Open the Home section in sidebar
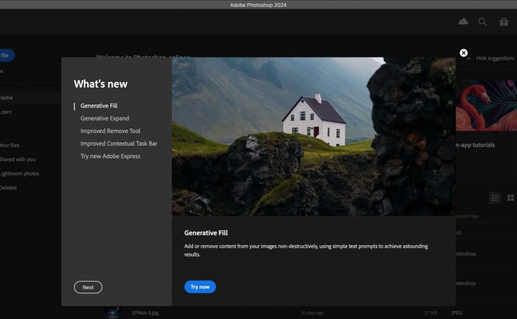The image size is (517, 319). (6, 98)
